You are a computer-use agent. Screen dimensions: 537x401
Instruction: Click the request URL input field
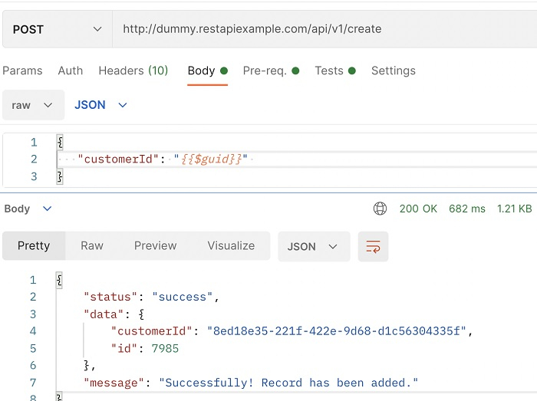click(322, 29)
